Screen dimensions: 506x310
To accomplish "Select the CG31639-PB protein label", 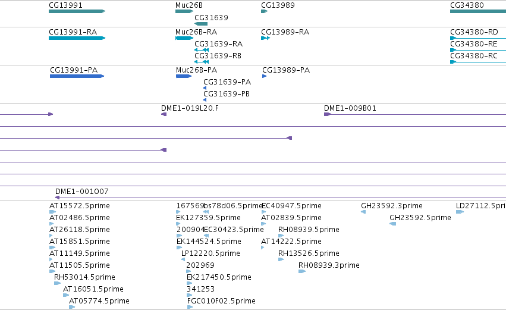I will click(x=227, y=94).
